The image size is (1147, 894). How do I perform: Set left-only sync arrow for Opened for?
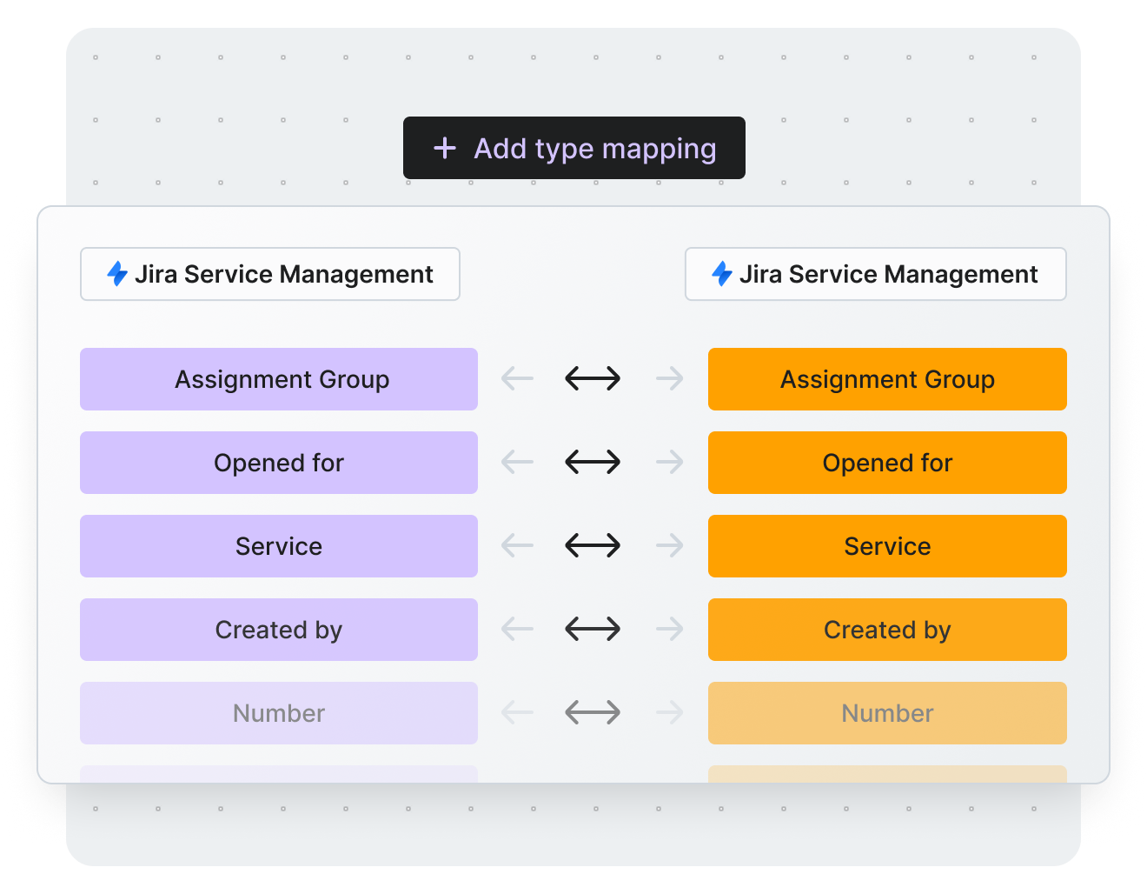(x=517, y=462)
